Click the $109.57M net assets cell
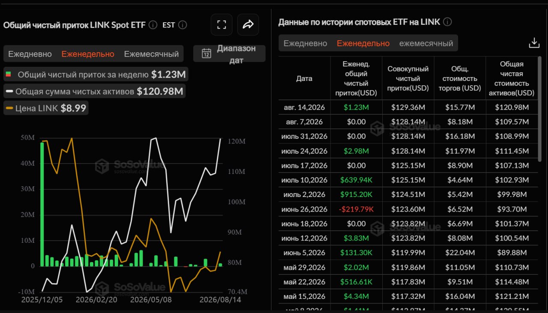 [512, 122]
